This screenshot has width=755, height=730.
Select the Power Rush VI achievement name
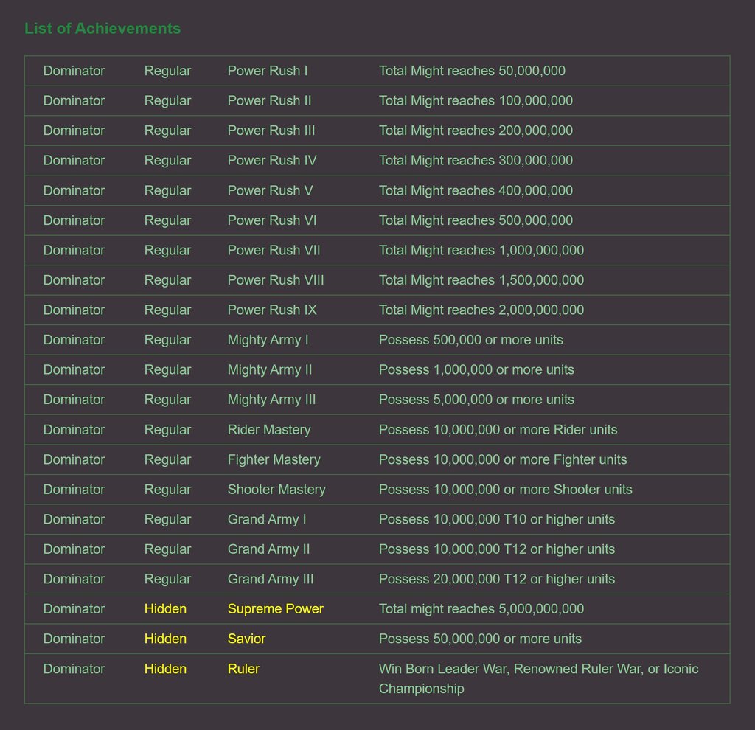[x=272, y=220]
